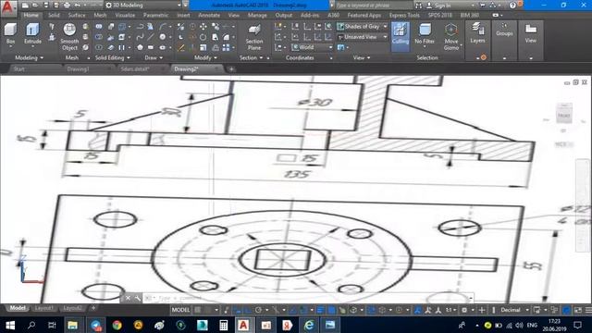Toggle snap mode on status bar
The image size is (592, 333).
pyautogui.click(x=208, y=310)
